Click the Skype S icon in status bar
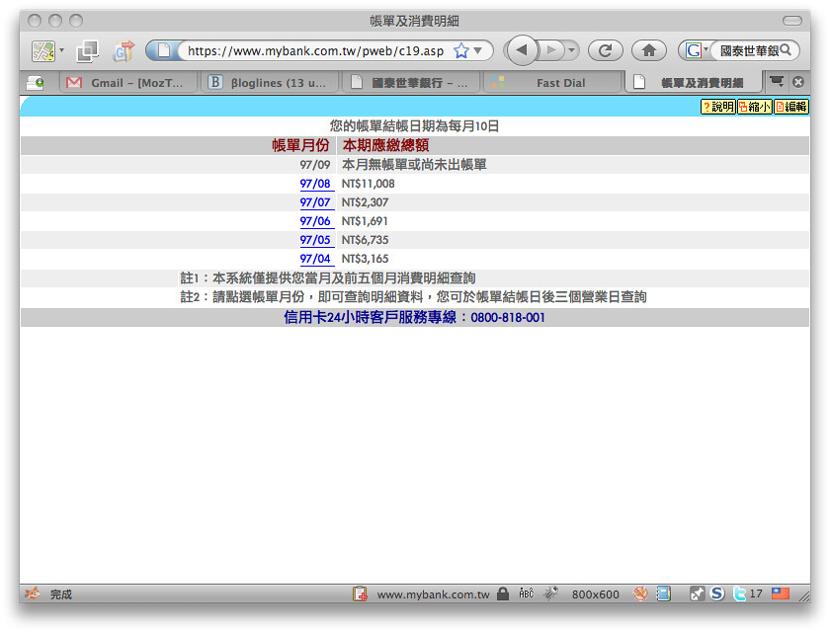The width and height of the screenshot is (830, 632). click(717, 593)
